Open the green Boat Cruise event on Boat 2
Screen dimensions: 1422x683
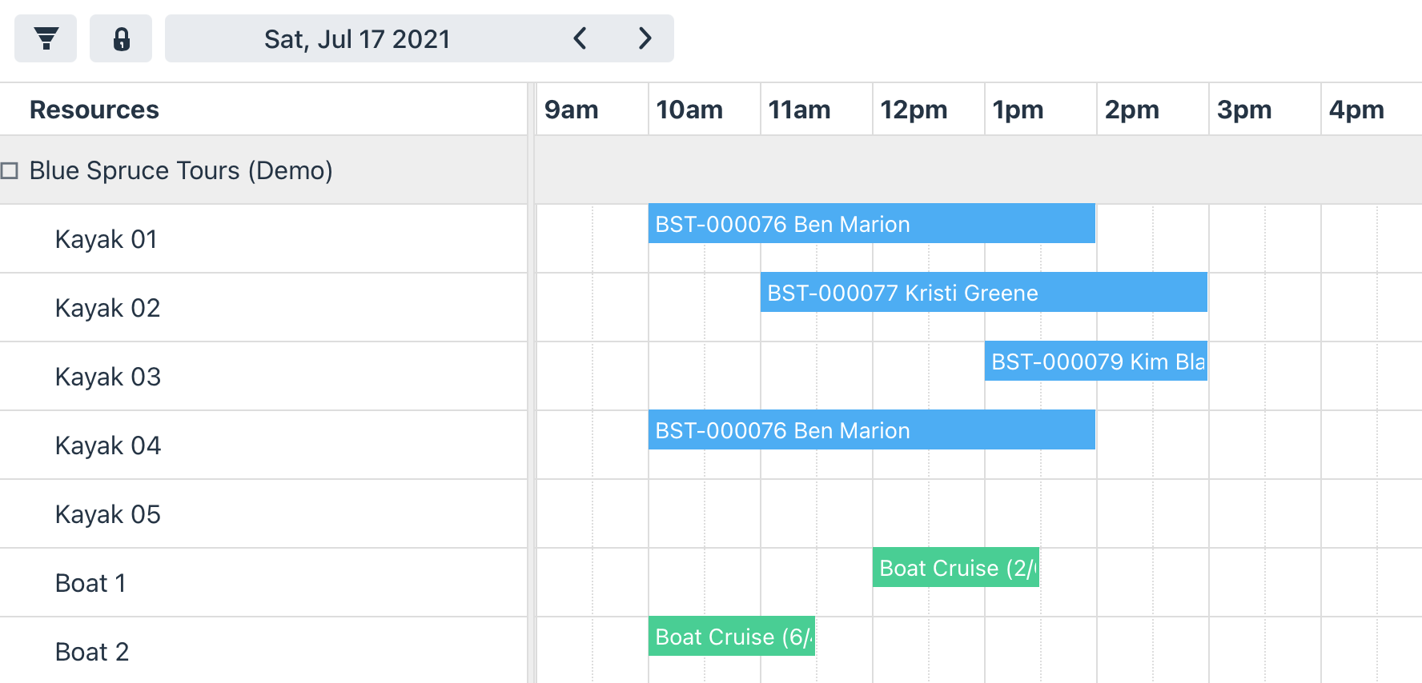[x=732, y=636]
